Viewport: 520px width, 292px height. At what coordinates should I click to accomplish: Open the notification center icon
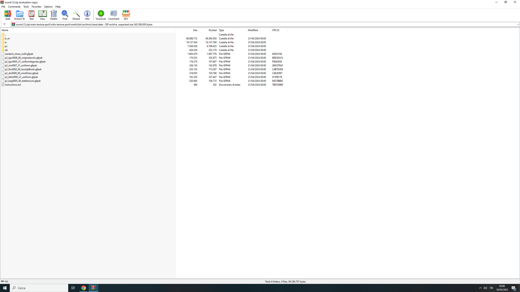514,288
